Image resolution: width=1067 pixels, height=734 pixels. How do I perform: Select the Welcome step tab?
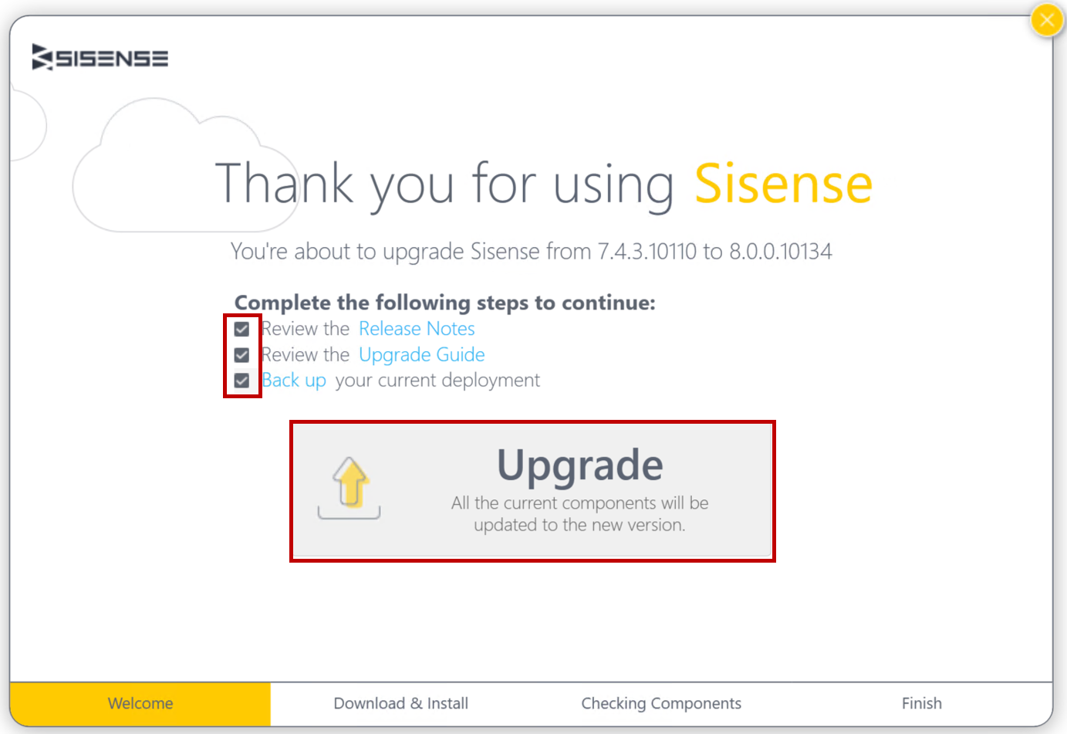point(140,703)
